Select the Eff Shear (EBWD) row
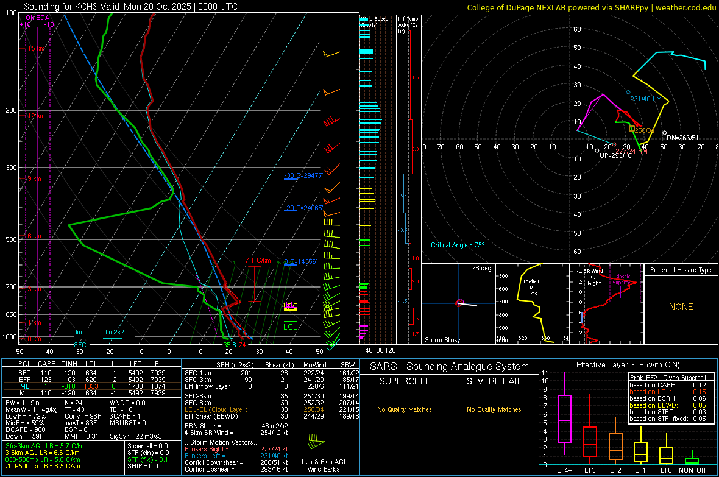719x477 pixels. pos(272,416)
